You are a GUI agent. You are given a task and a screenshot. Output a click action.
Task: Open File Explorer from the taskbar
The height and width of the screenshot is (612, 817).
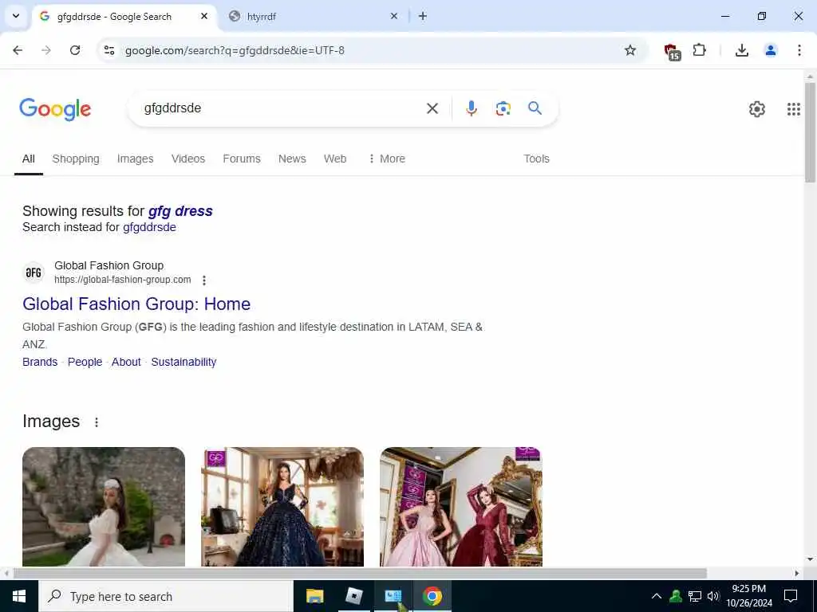click(x=314, y=596)
